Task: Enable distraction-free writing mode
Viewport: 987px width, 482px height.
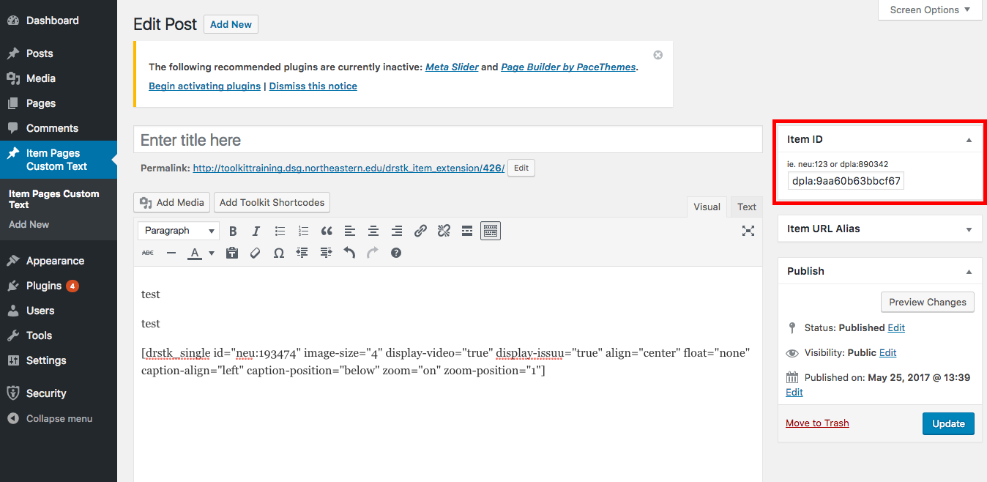Action: pos(748,231)
